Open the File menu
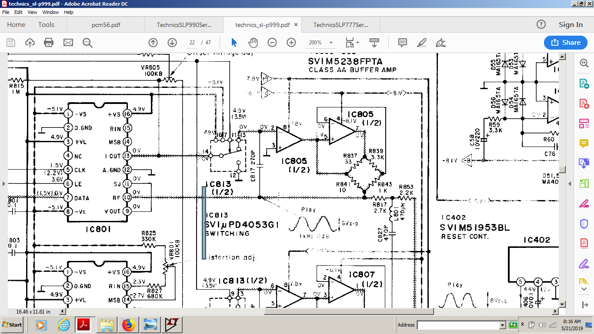Image resolution: width=594 pixels, height=334 pixels. coord(6,12)
